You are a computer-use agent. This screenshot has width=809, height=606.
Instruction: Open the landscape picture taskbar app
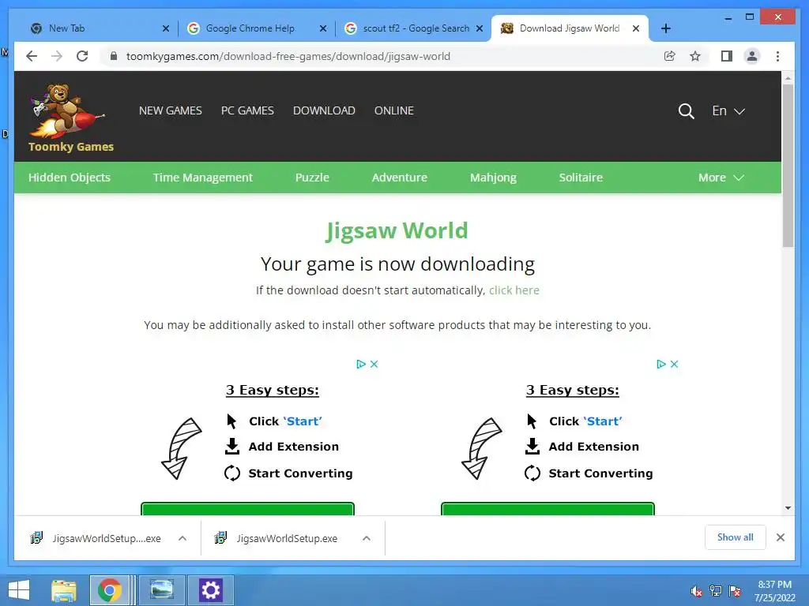161,590
